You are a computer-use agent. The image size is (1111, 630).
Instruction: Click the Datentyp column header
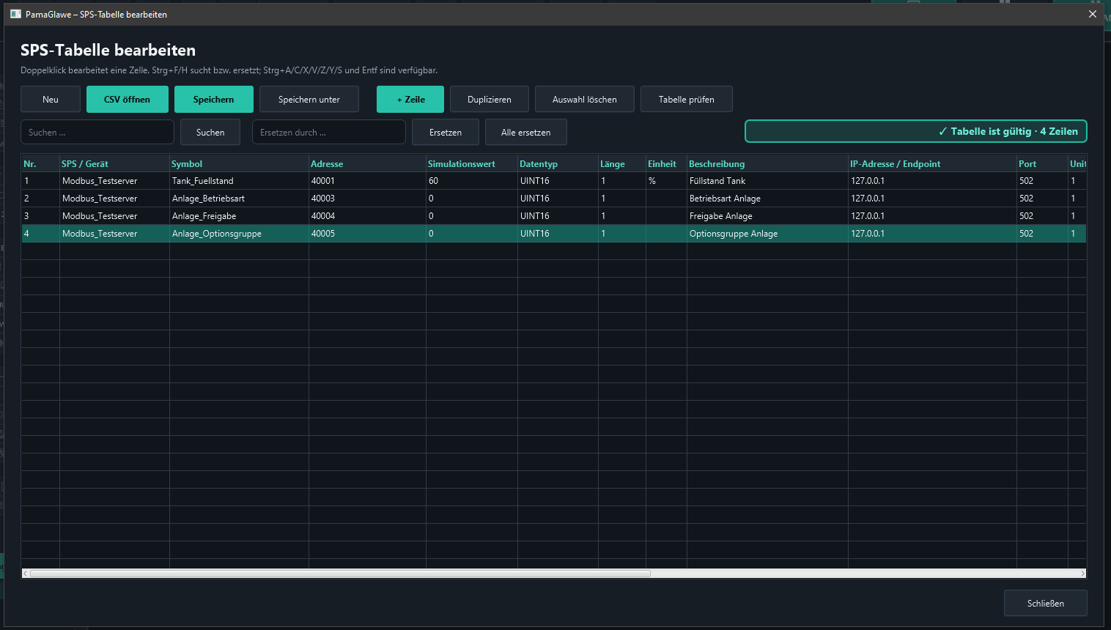coord(558,164)
